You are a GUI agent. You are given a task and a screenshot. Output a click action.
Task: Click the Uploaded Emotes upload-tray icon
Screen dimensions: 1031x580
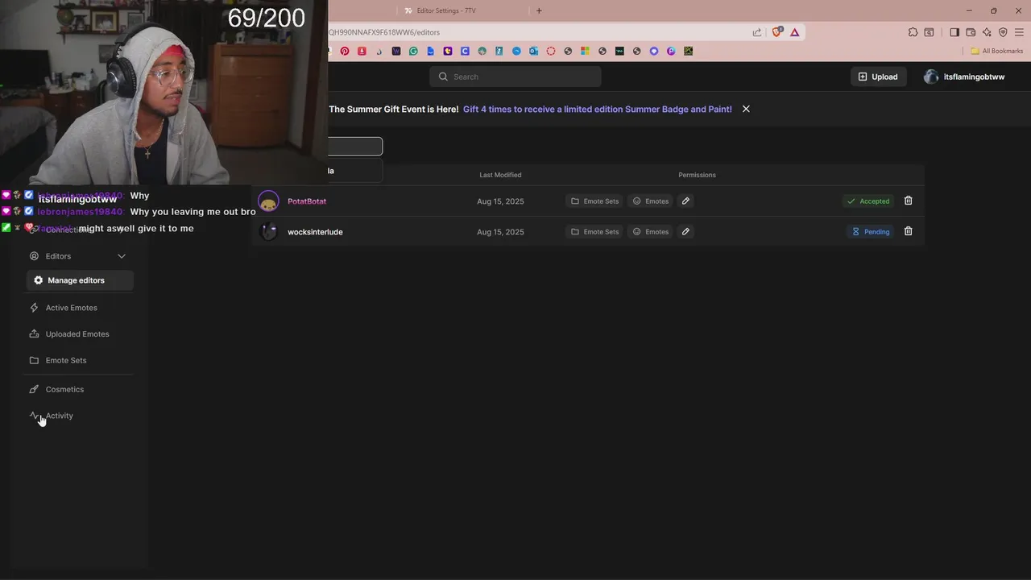34,333
